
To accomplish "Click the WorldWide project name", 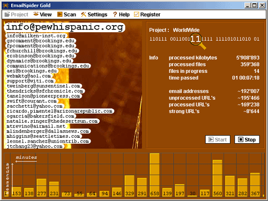I will (x=186, y=30).
